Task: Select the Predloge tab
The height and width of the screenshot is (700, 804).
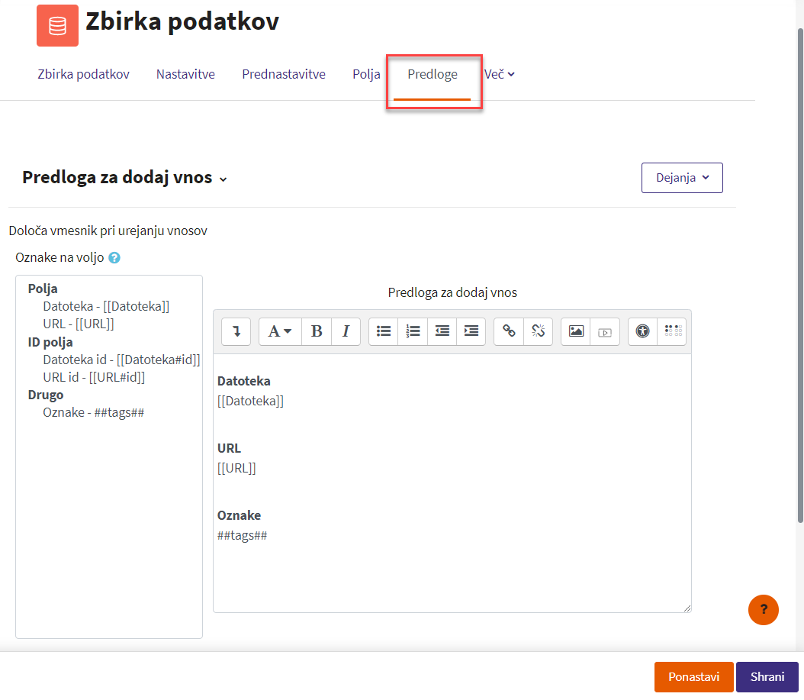Action: pos(433,74)
